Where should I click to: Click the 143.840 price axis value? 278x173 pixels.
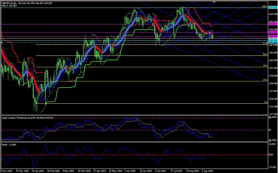(273, 53)
